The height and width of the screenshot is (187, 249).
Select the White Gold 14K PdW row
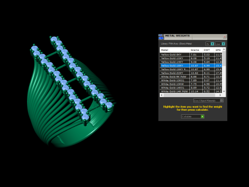[191, 91]
